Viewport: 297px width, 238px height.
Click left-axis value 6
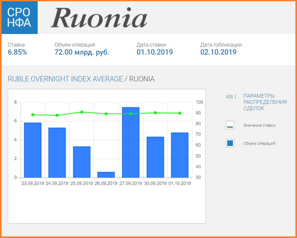tap(16, 121)
